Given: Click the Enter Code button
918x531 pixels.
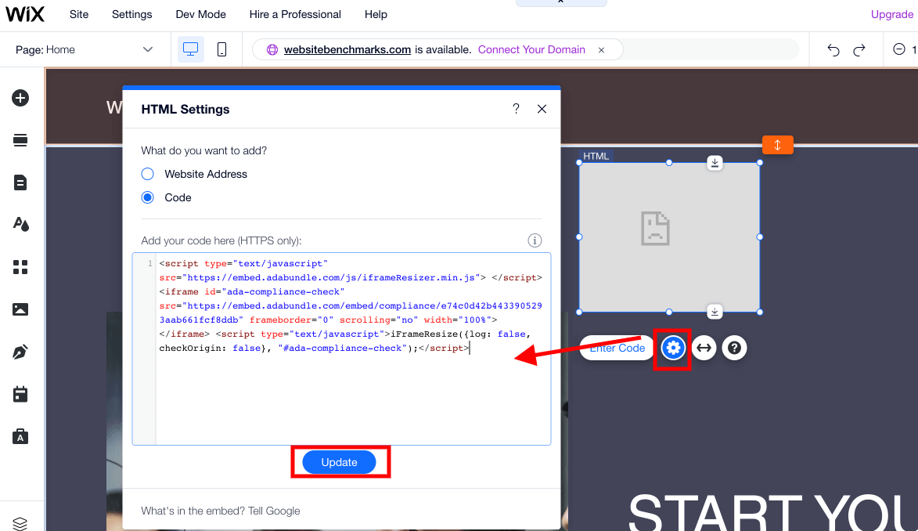Looking at the screenshot, I should pyautogui.click(x=617, y=349).
